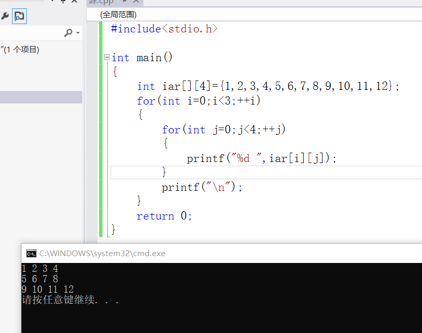The image size is (422, 333).
Task: Click the "请按任意键继续" console prompt
Action: [x=58, y=300]
